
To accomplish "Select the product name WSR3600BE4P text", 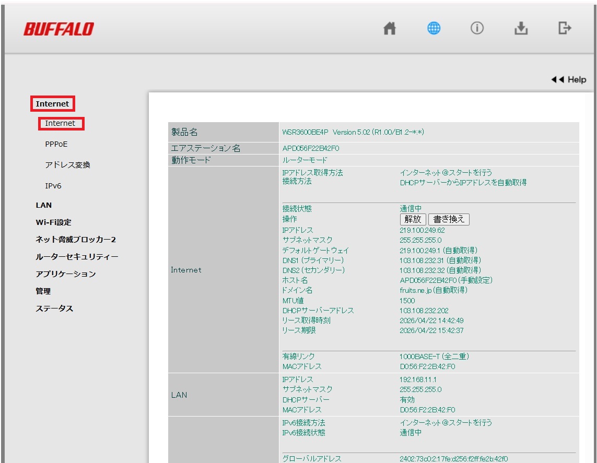I will 306,132.
